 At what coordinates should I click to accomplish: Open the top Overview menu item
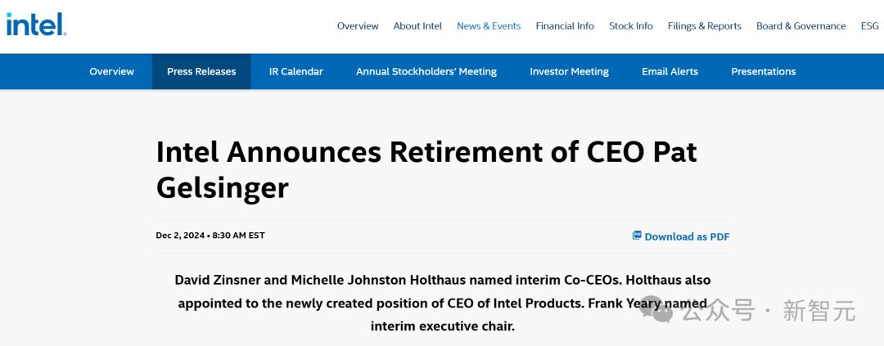(x=358, y=26)
